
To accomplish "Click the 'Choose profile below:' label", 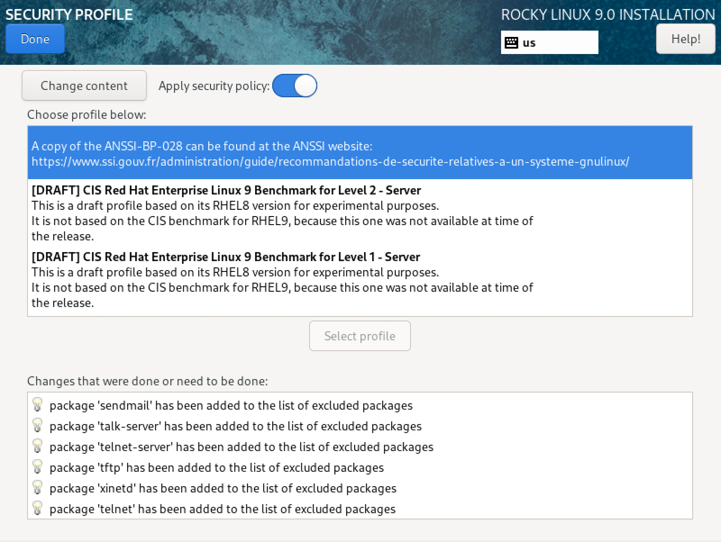I will point(87,115).
